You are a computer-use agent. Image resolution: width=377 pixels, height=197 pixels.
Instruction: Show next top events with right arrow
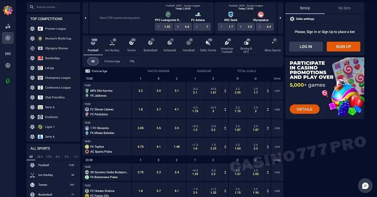[280, 18]
